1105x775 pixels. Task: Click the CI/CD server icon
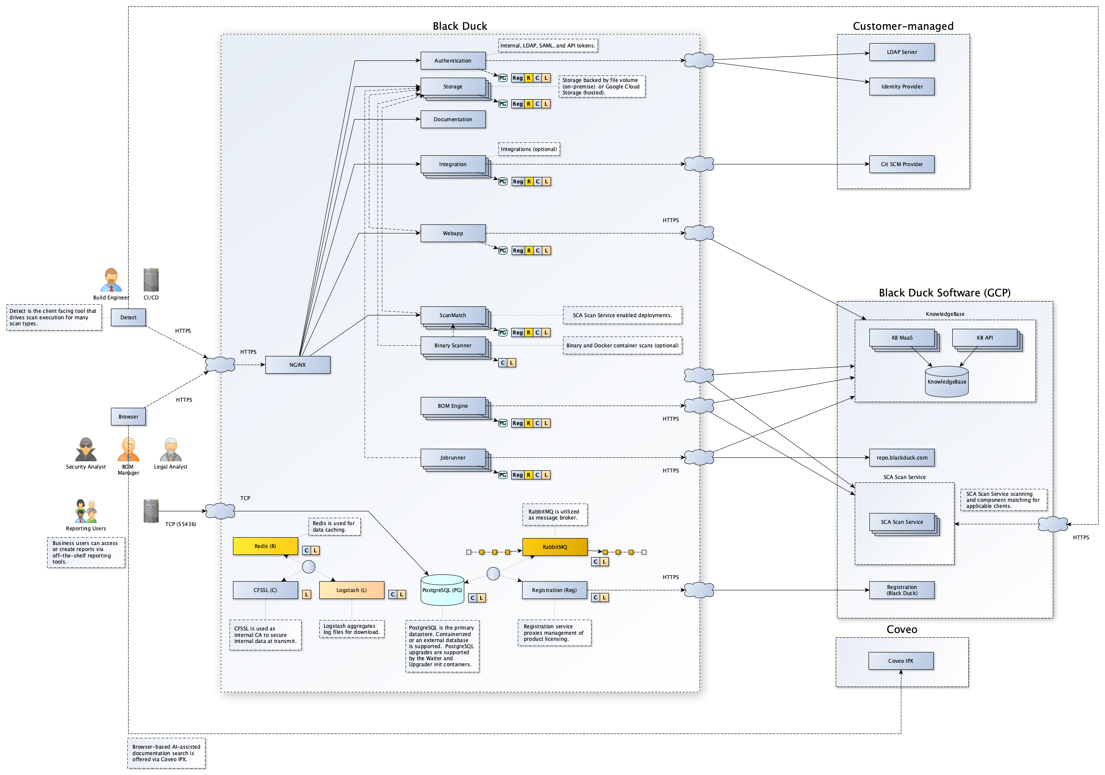tap(151, 280)
